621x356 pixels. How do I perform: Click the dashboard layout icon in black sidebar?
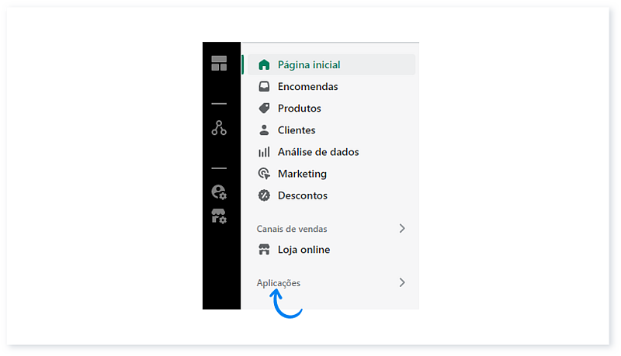click(x=219, y=64)
